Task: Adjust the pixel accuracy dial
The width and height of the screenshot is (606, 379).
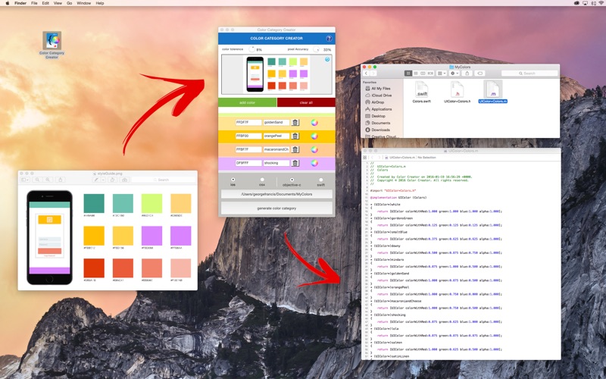Action: pos(316,49)
